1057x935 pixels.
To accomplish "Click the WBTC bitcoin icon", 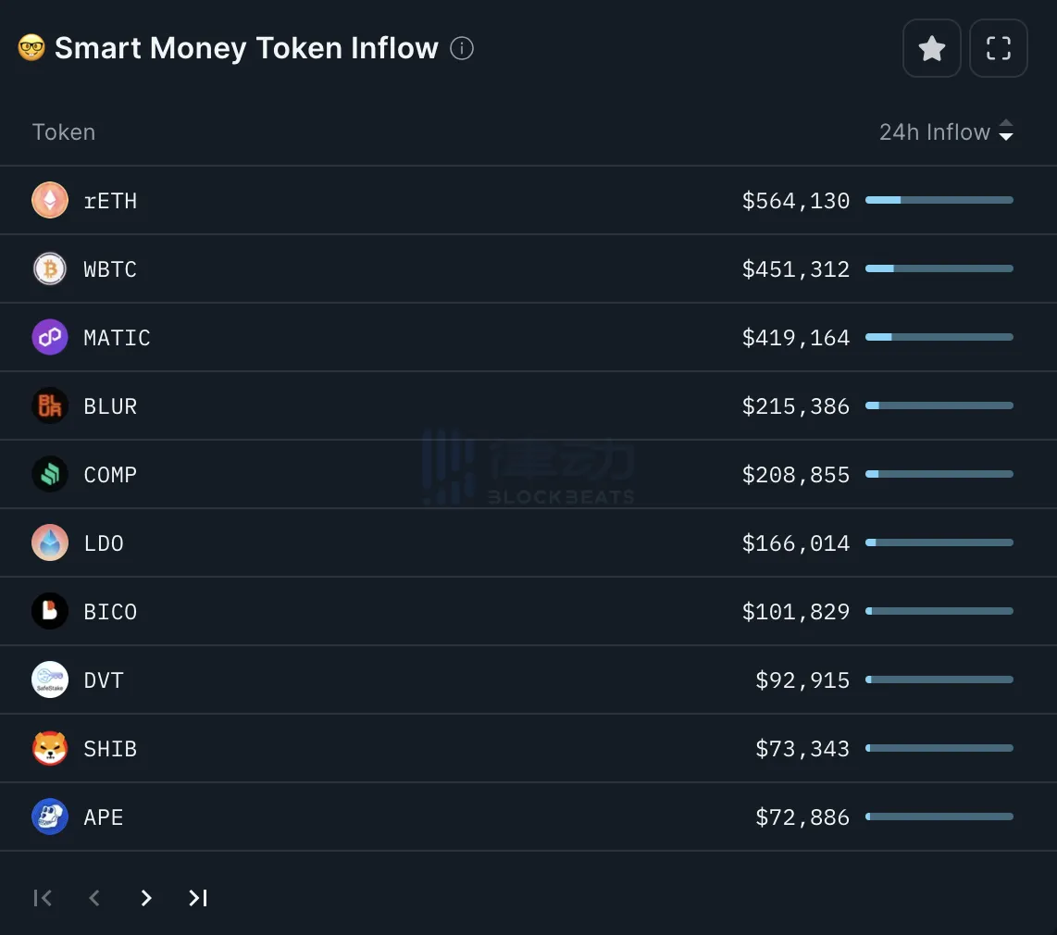I will tap(50, 268).
